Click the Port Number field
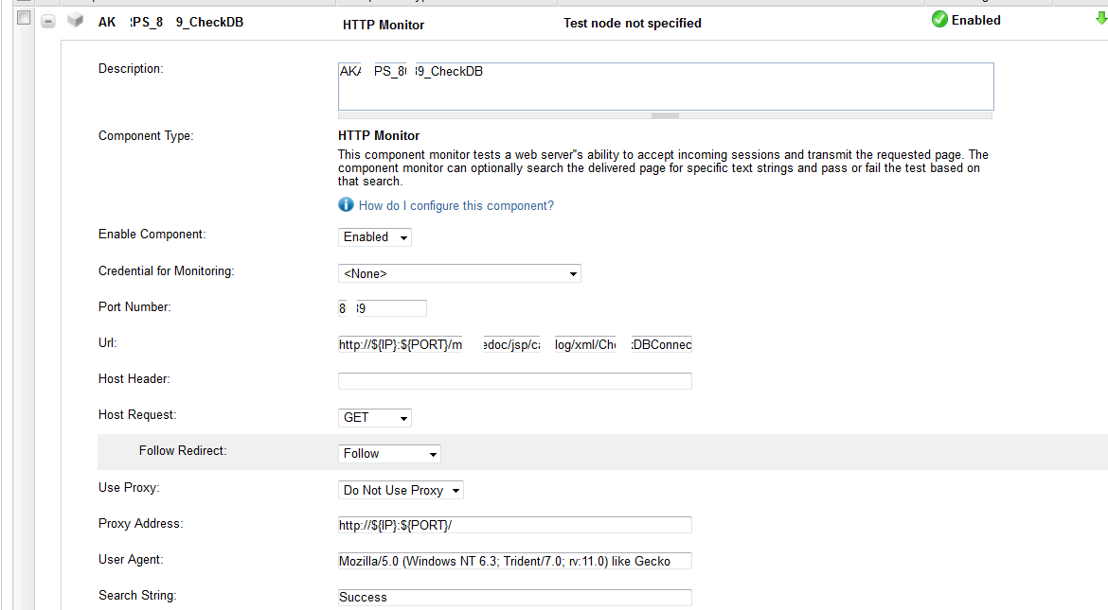1108x610 pixels. pyautogui.click(x=383, y=308)
